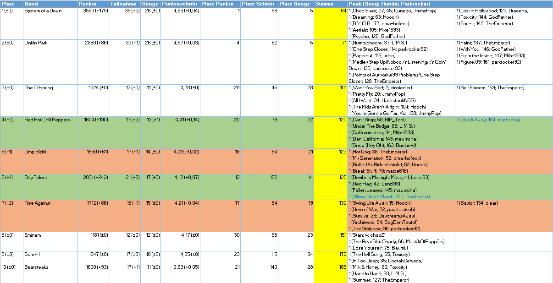
Task: Click the Sum 41 band cell
Action: click(50, 257)
